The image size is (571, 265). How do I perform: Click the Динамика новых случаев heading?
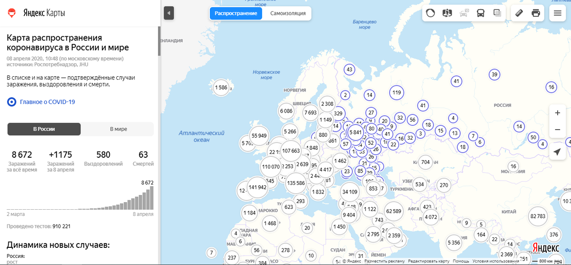click(58, 245)
